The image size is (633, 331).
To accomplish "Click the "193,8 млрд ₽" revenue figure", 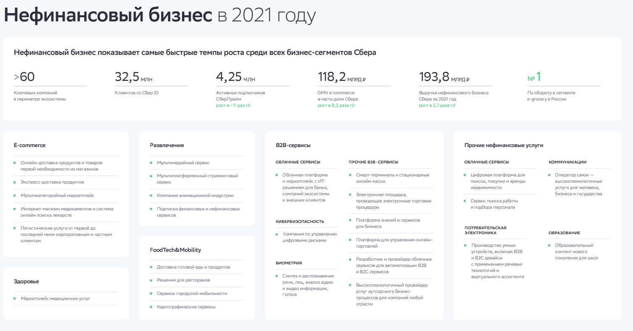I will click(x=444, y=77).
